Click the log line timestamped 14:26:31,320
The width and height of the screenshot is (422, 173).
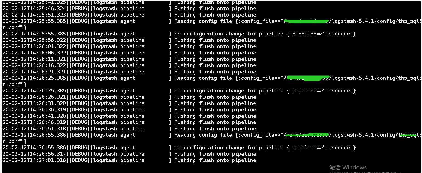[x=129, y=103]
